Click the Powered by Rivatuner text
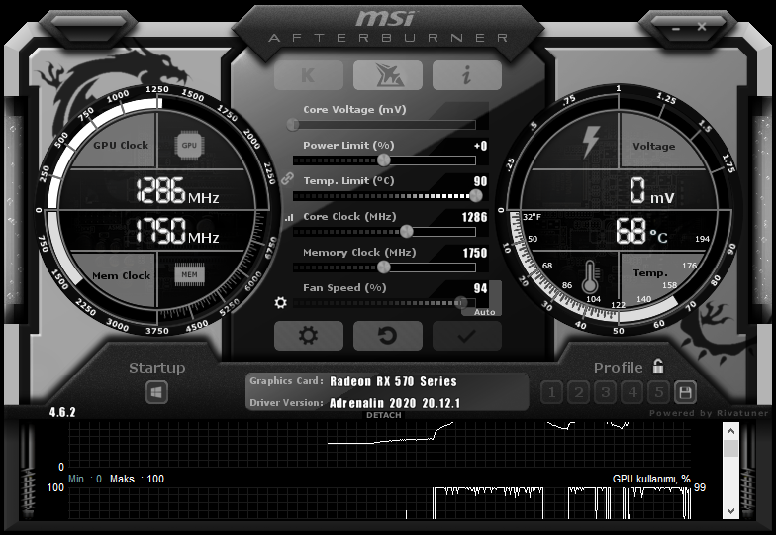Image resolution: width=776 pixels, height=535 pixels. [709, 413]
